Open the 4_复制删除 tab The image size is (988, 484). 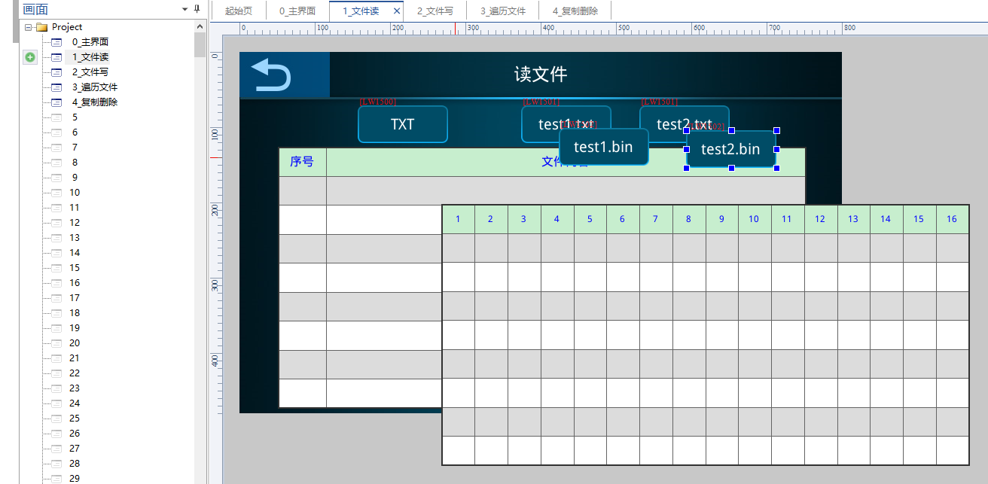(x=575, y=11)
